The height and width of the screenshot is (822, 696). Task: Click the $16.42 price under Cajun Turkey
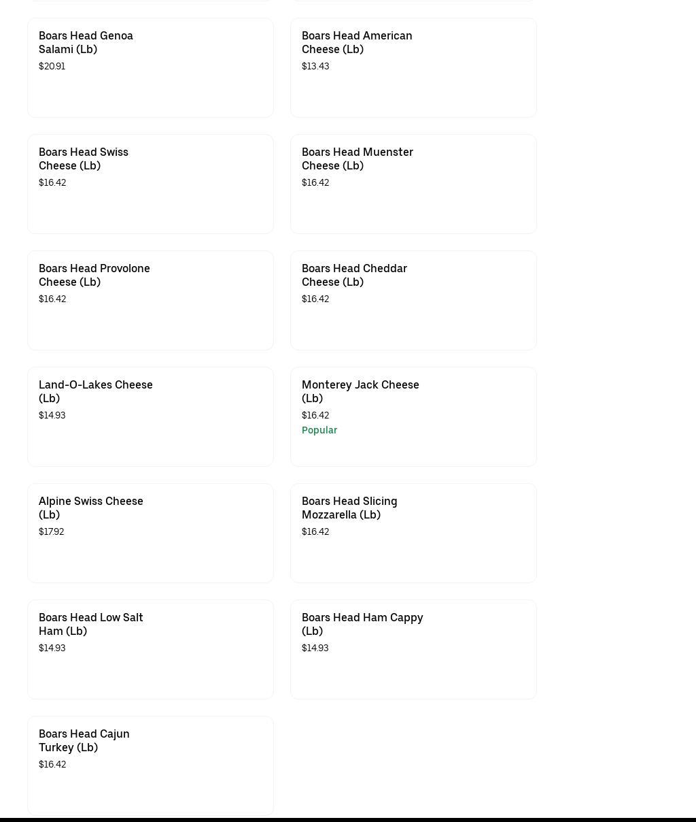52,764
